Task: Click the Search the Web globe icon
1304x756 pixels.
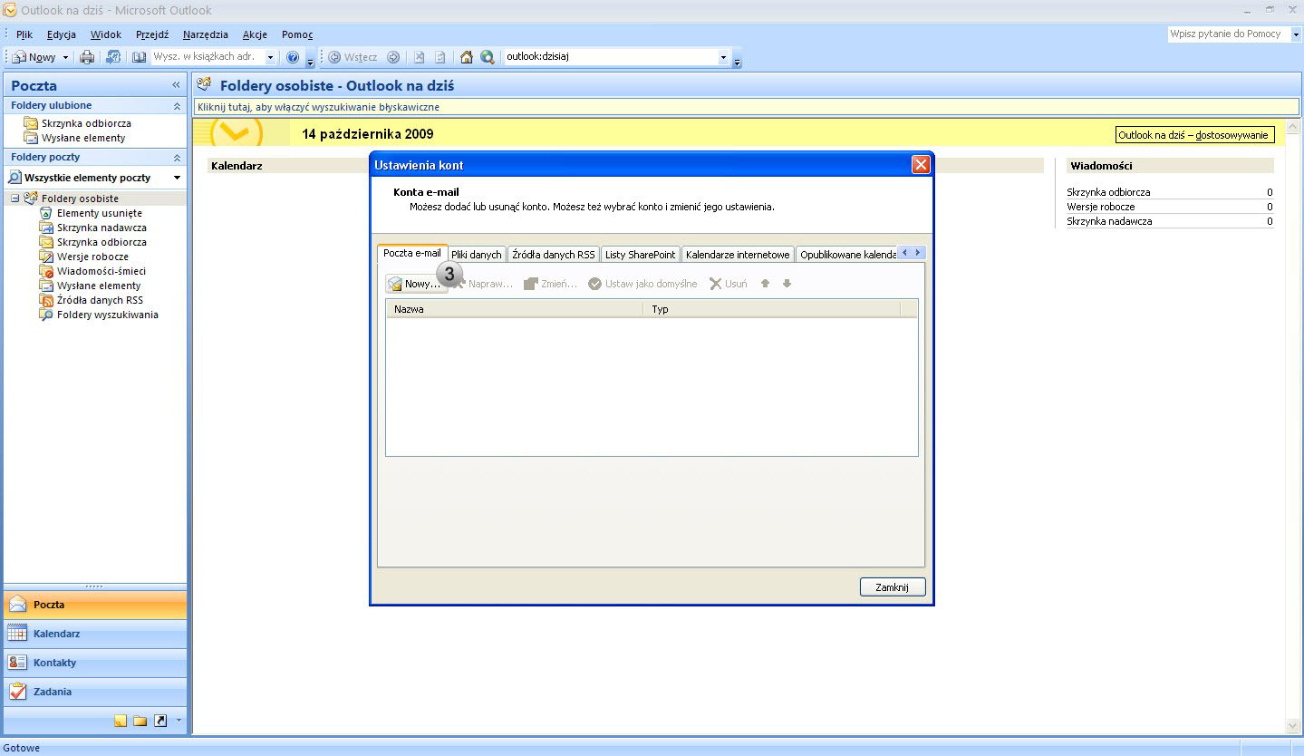Action: tap(488, 57)
